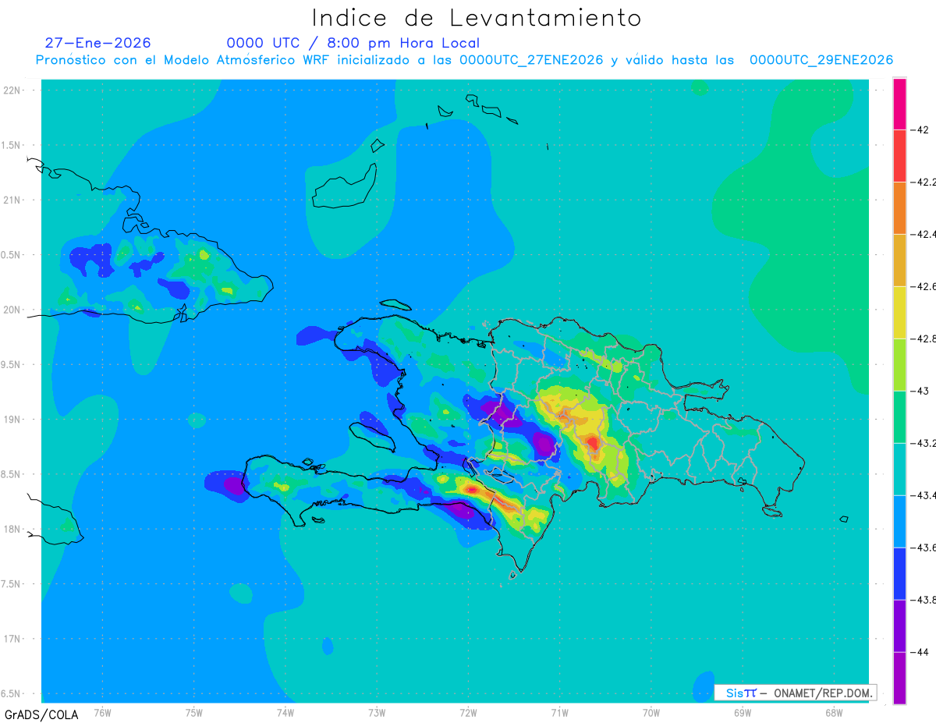The height and width of the screenshot is (723, 936).
Task: Pick the purple bottom swatch below -44
Action: (899, 679)
